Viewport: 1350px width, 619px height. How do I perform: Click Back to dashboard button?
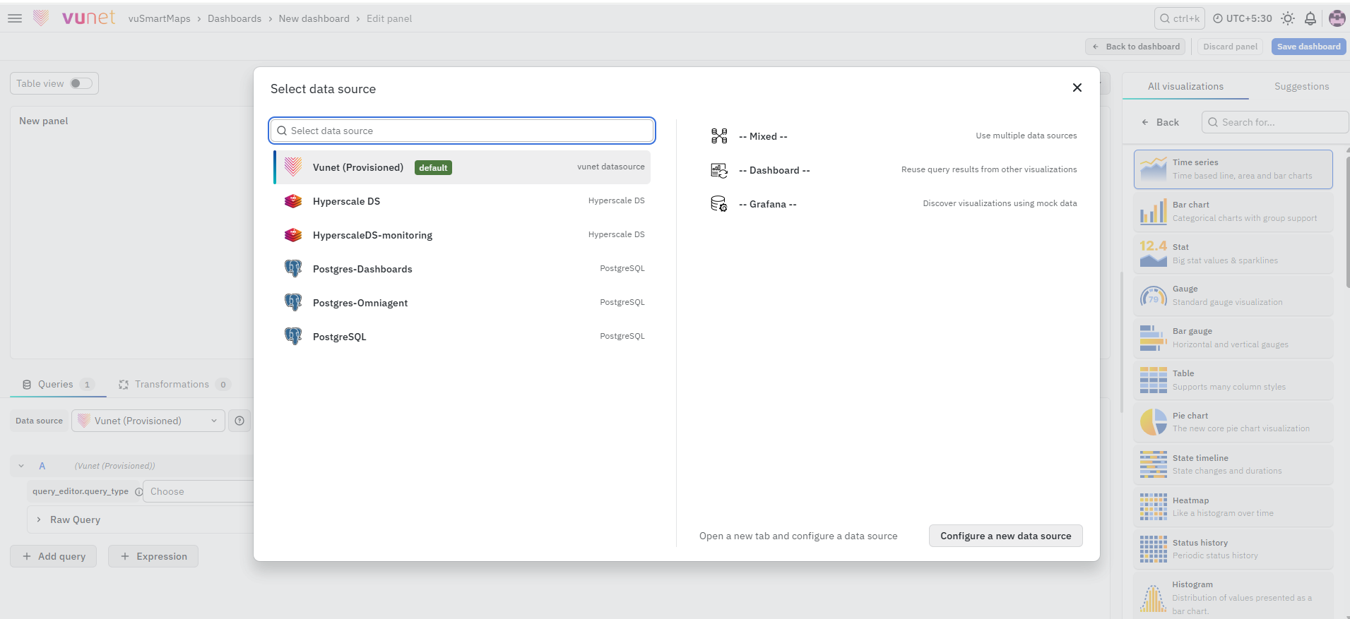(1135, 47)
